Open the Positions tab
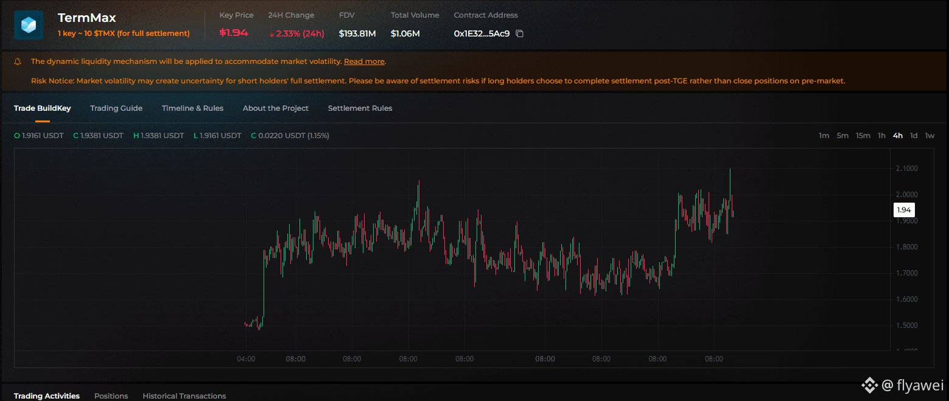949x401 pixels. point(111,396)
